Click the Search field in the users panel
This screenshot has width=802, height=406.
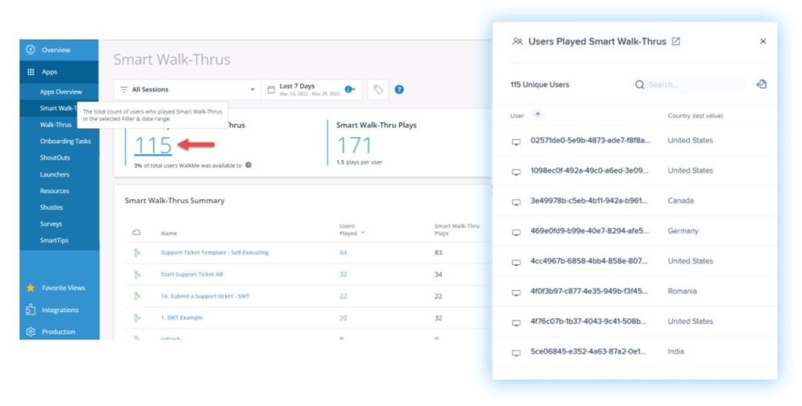pyautogui.click(x=691, y=84)
